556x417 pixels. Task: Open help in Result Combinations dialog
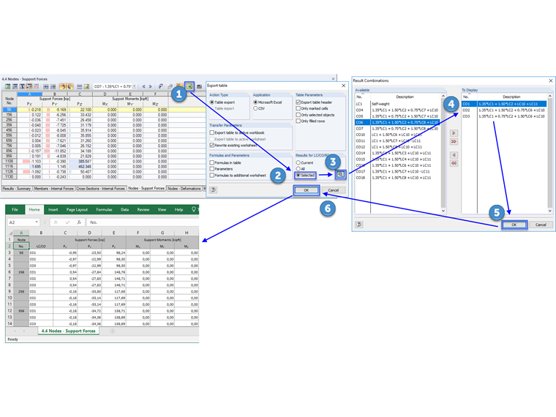point(359,225)
